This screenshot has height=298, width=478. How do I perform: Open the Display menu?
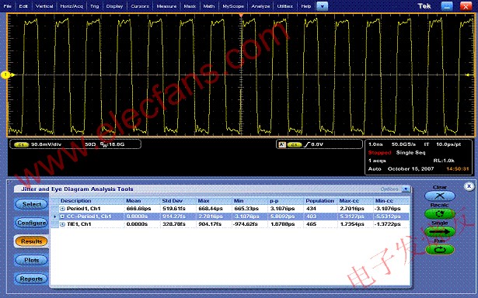coord(114,6)
